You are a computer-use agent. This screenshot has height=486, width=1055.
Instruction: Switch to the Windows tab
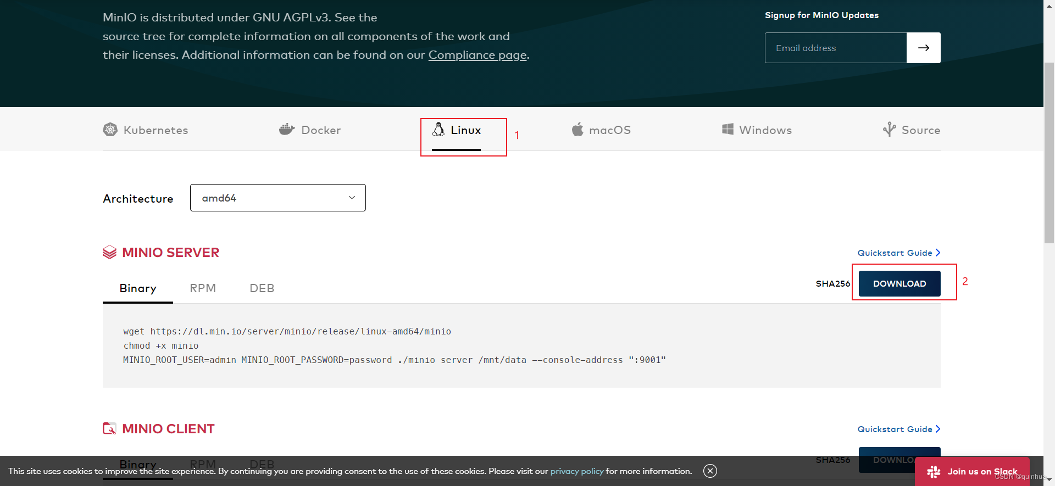coord(757,130)
